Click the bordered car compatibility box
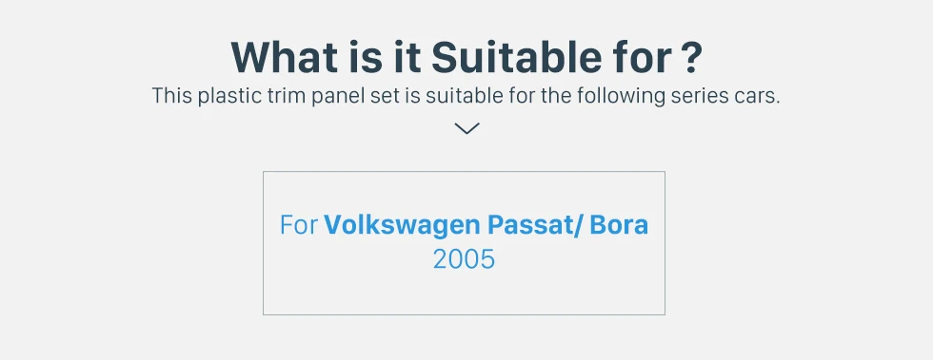Screen dimensions: 933x360 (465, 243)
